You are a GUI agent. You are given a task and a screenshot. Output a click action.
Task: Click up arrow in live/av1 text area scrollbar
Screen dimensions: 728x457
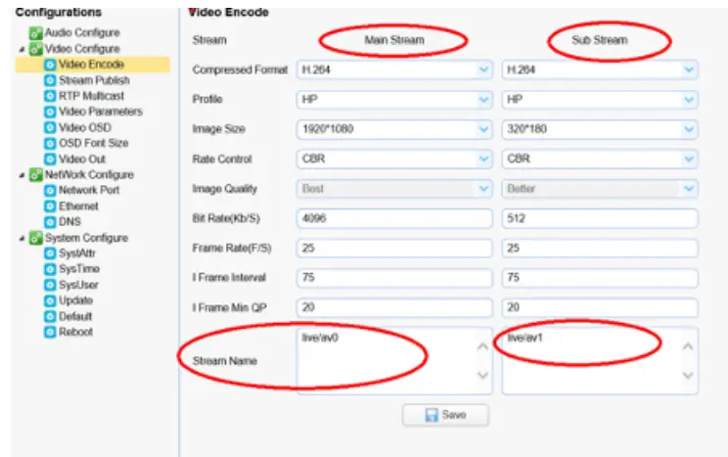click(x=688, y=346)
